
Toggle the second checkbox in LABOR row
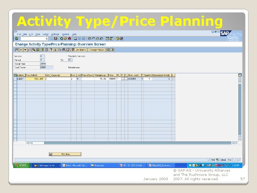coord(126,79)
